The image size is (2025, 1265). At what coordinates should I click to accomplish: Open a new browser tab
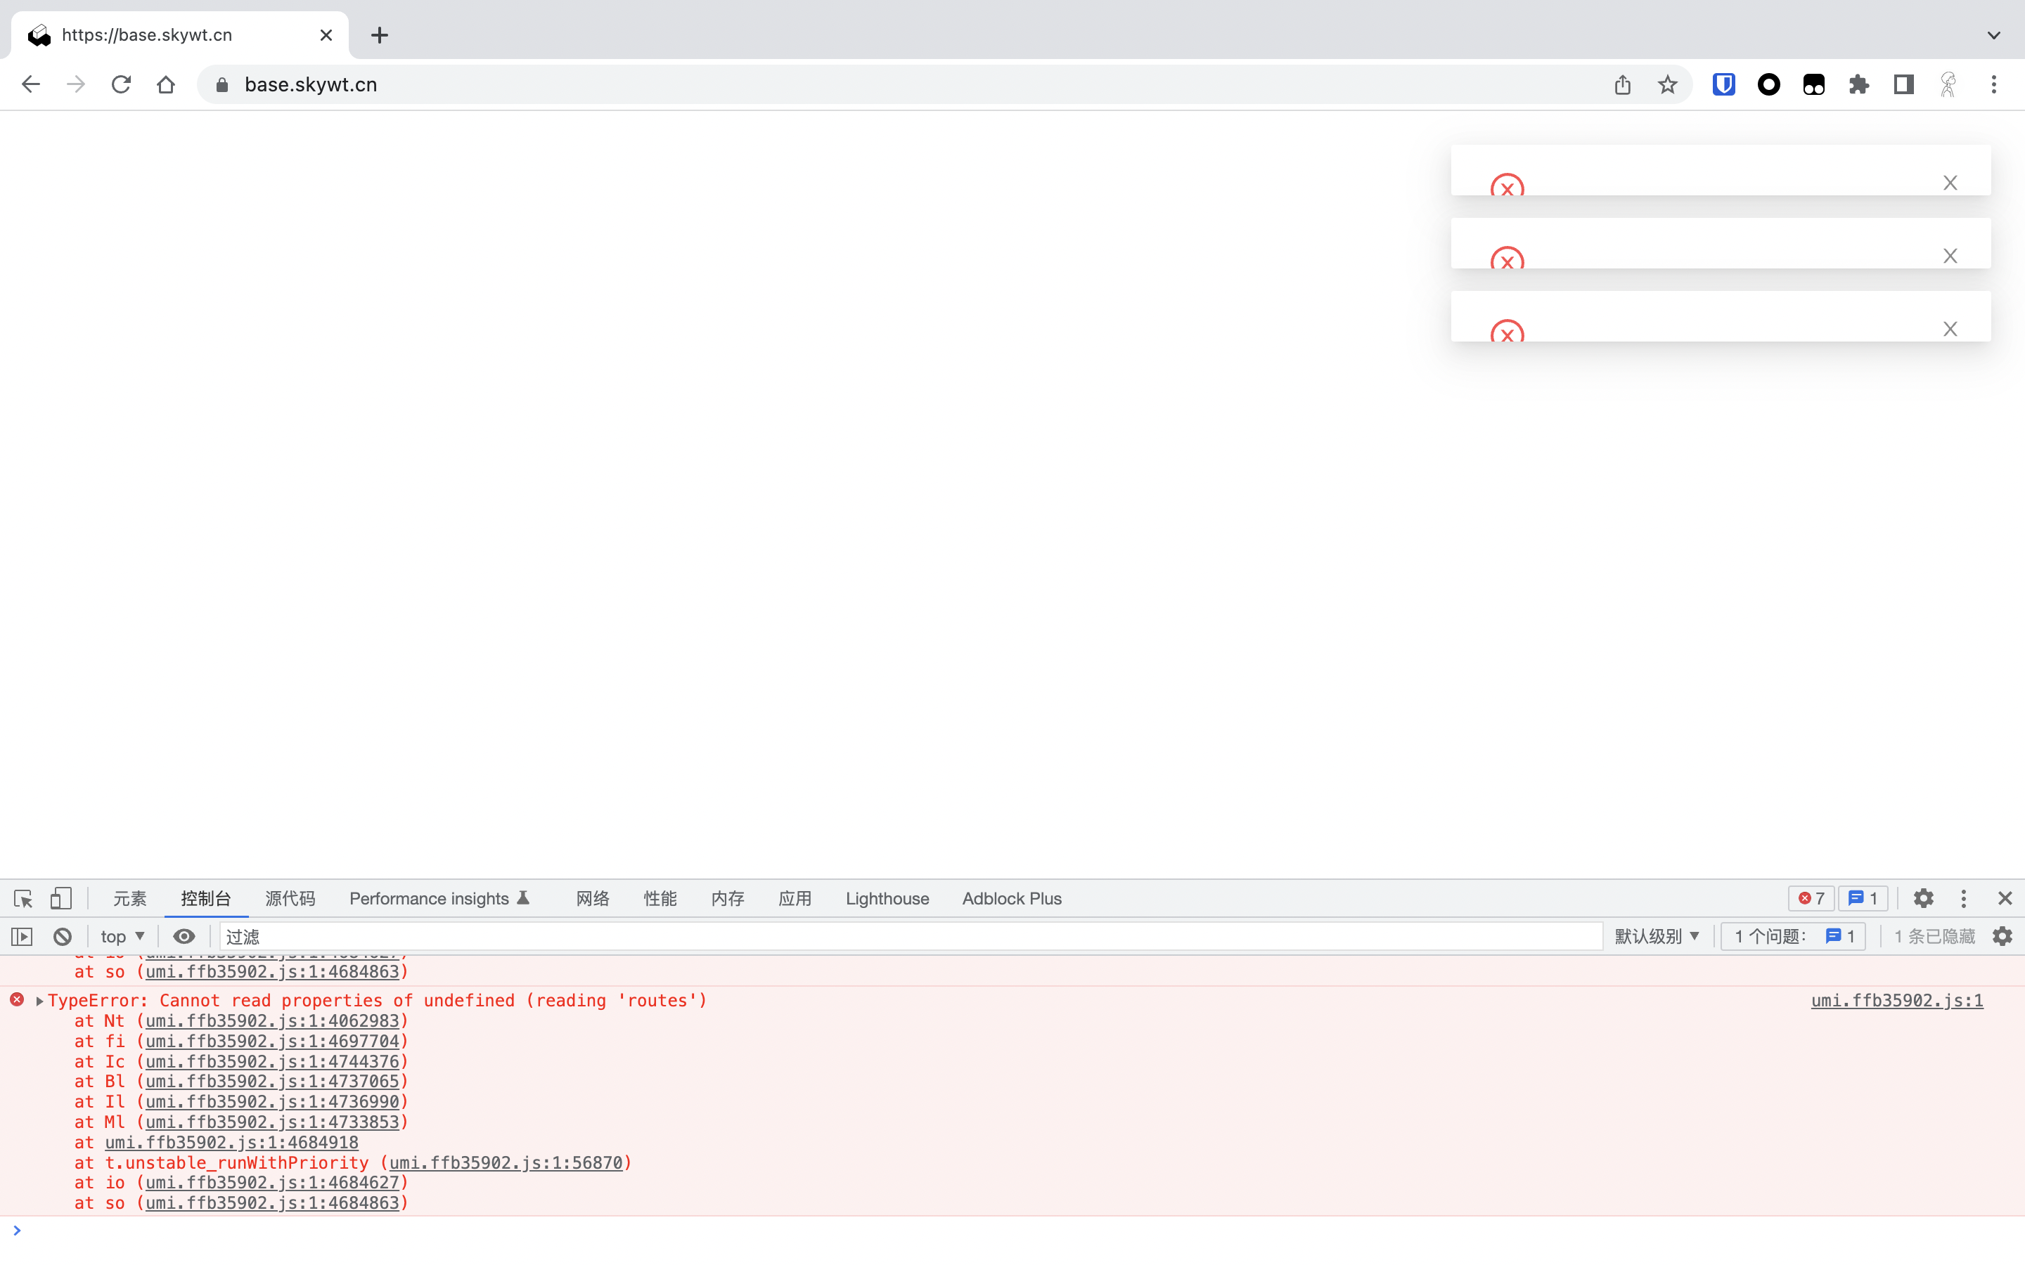coord(380,35)
